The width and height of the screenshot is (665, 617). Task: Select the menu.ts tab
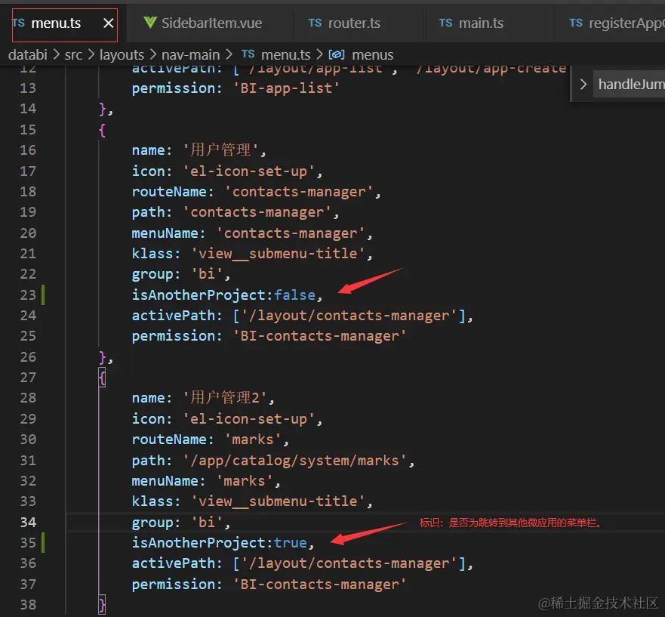[56, 23]
